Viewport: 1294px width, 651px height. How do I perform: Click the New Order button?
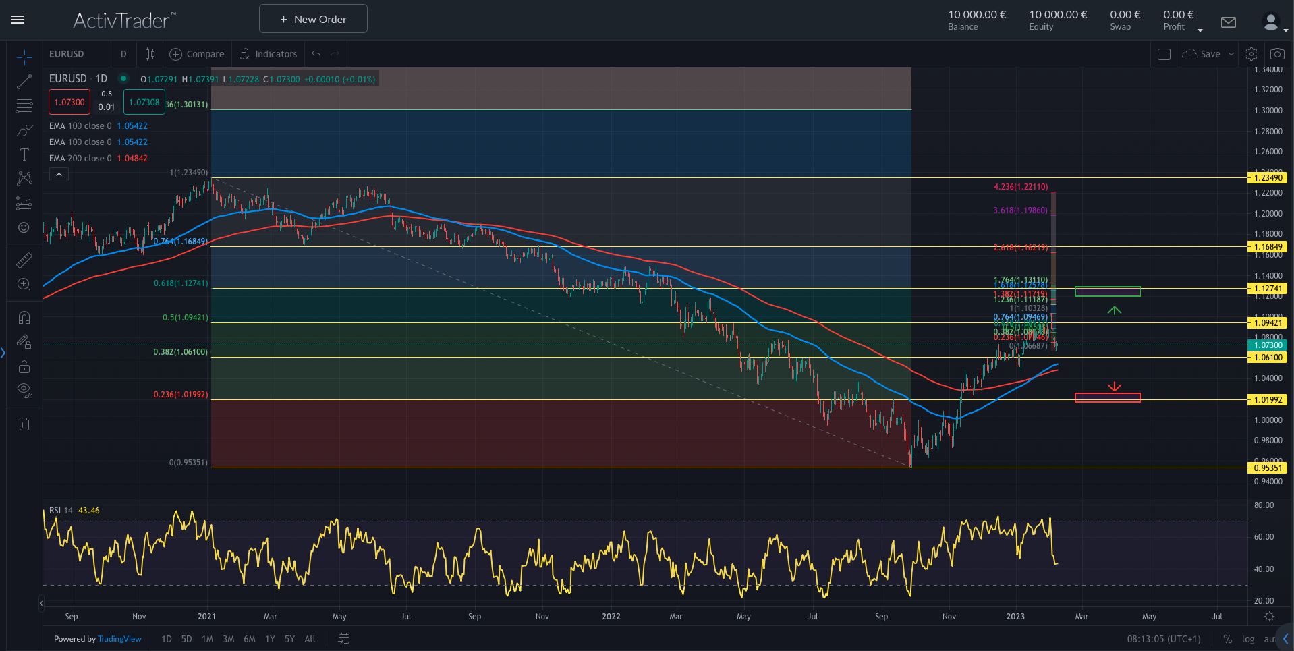tap(312, 18)
